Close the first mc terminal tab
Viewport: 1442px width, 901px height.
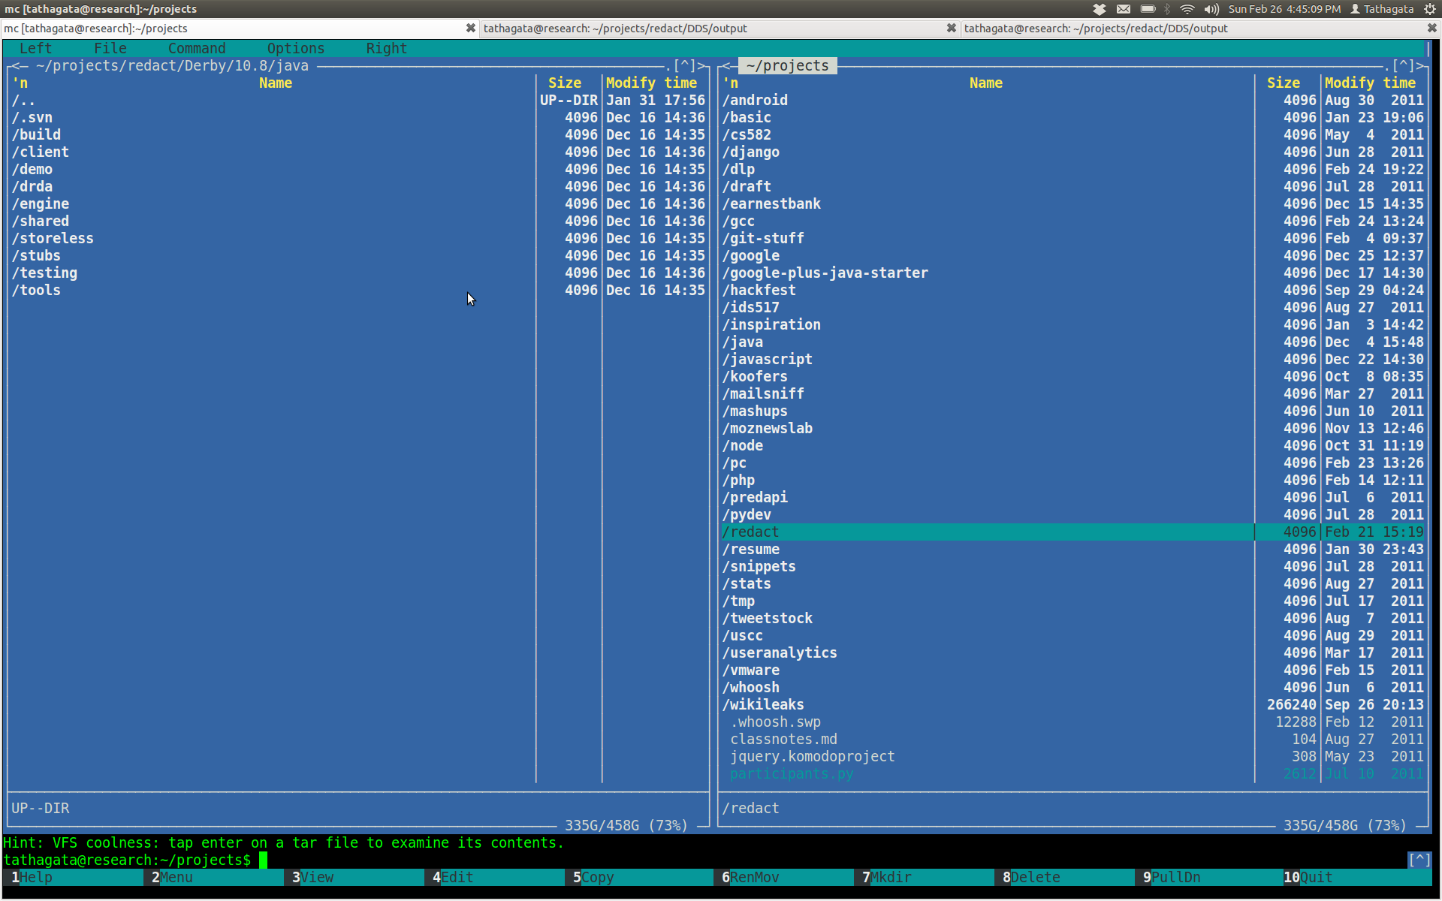(471, 29)
